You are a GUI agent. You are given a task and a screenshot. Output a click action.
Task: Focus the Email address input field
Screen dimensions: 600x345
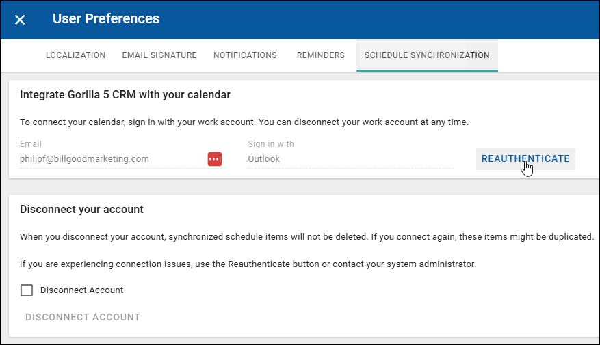(109, 159)
